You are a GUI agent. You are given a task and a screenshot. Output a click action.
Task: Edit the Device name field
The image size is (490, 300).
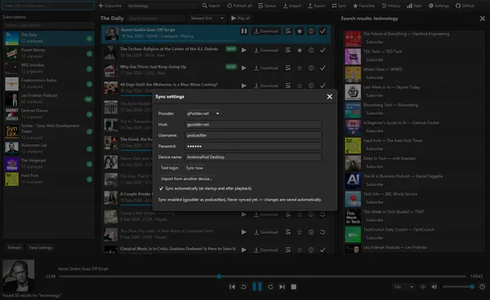click(x=253, y=157)
